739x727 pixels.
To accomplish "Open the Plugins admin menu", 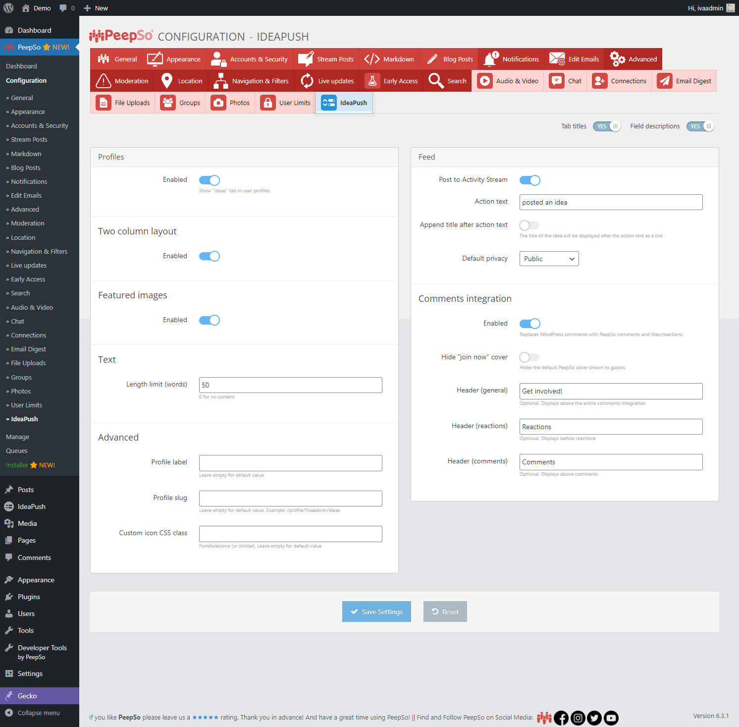I will (29, 597).
